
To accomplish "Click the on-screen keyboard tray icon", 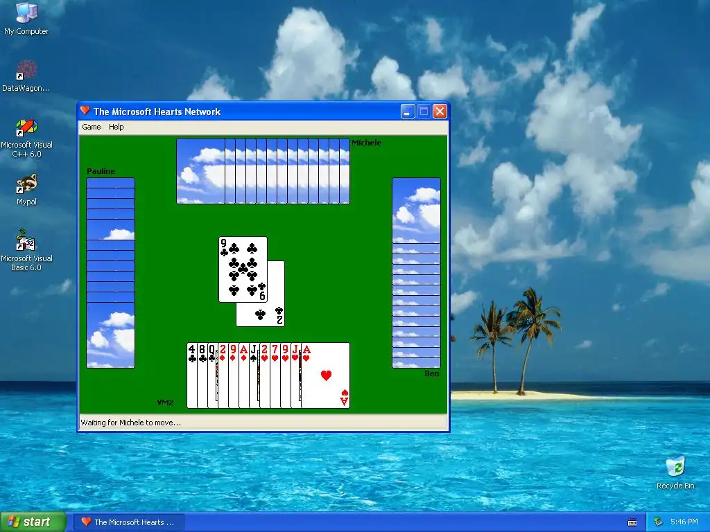I will [632, 522].
